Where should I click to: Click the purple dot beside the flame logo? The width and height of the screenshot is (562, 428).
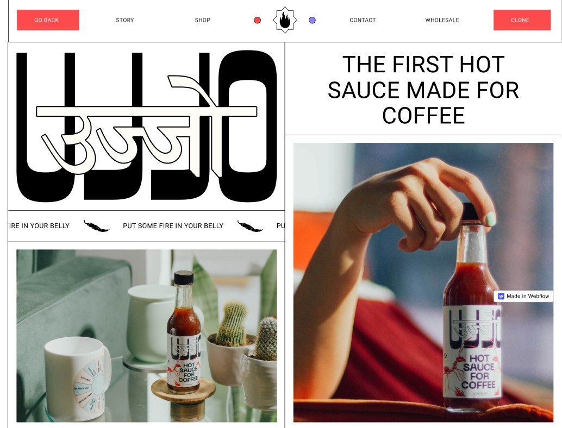tap(312, 20)
